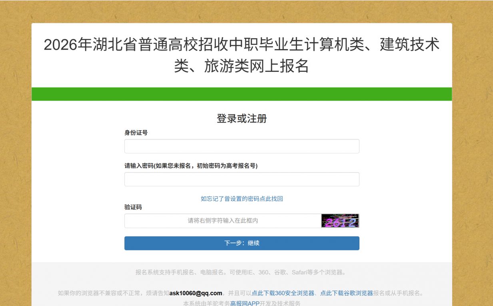Screen dimensions: 493x306
Task: Refresh the captcha image showing 2612
Action: (340, 221)
